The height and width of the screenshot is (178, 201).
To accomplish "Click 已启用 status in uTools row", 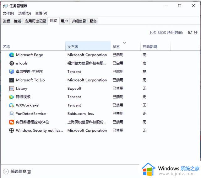I will click(x=118, y=63).
